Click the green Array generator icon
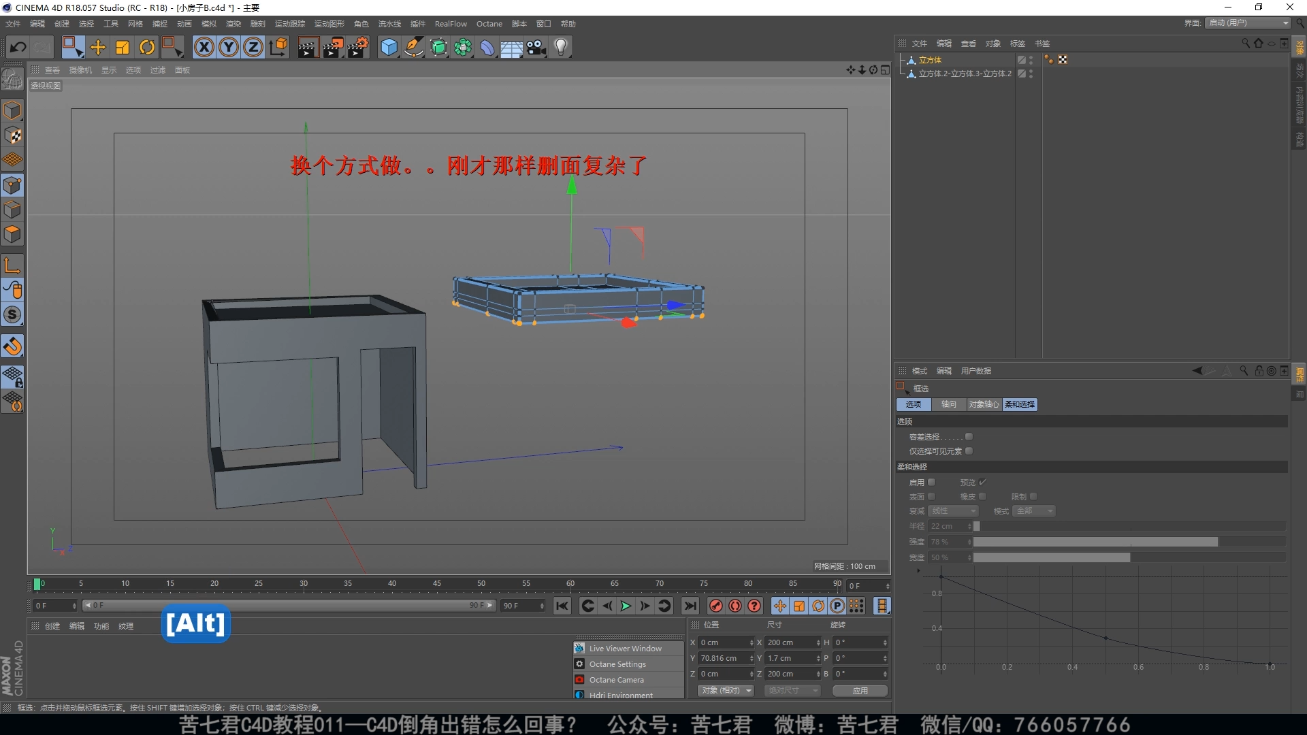 pyautogui.click(x=463, y=47)
